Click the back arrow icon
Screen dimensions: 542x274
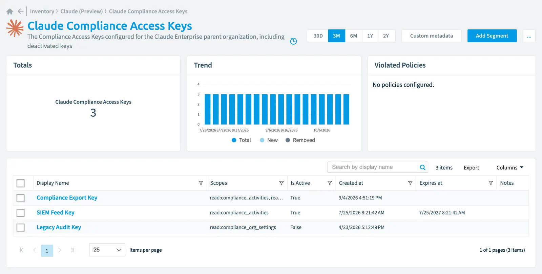(x=21, y=12)
